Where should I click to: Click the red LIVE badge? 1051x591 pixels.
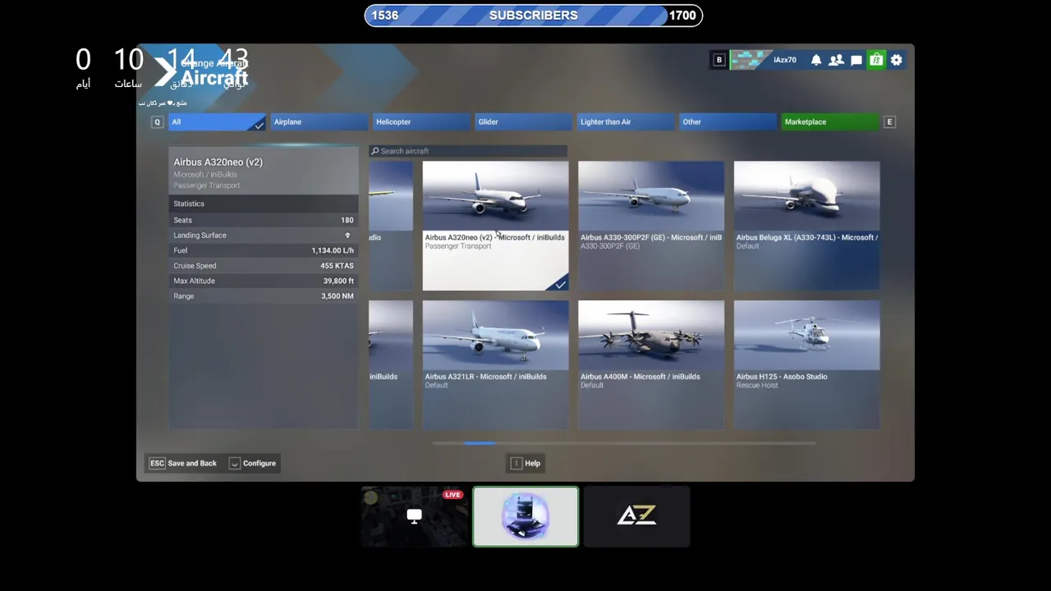click(x=452, y=495)
